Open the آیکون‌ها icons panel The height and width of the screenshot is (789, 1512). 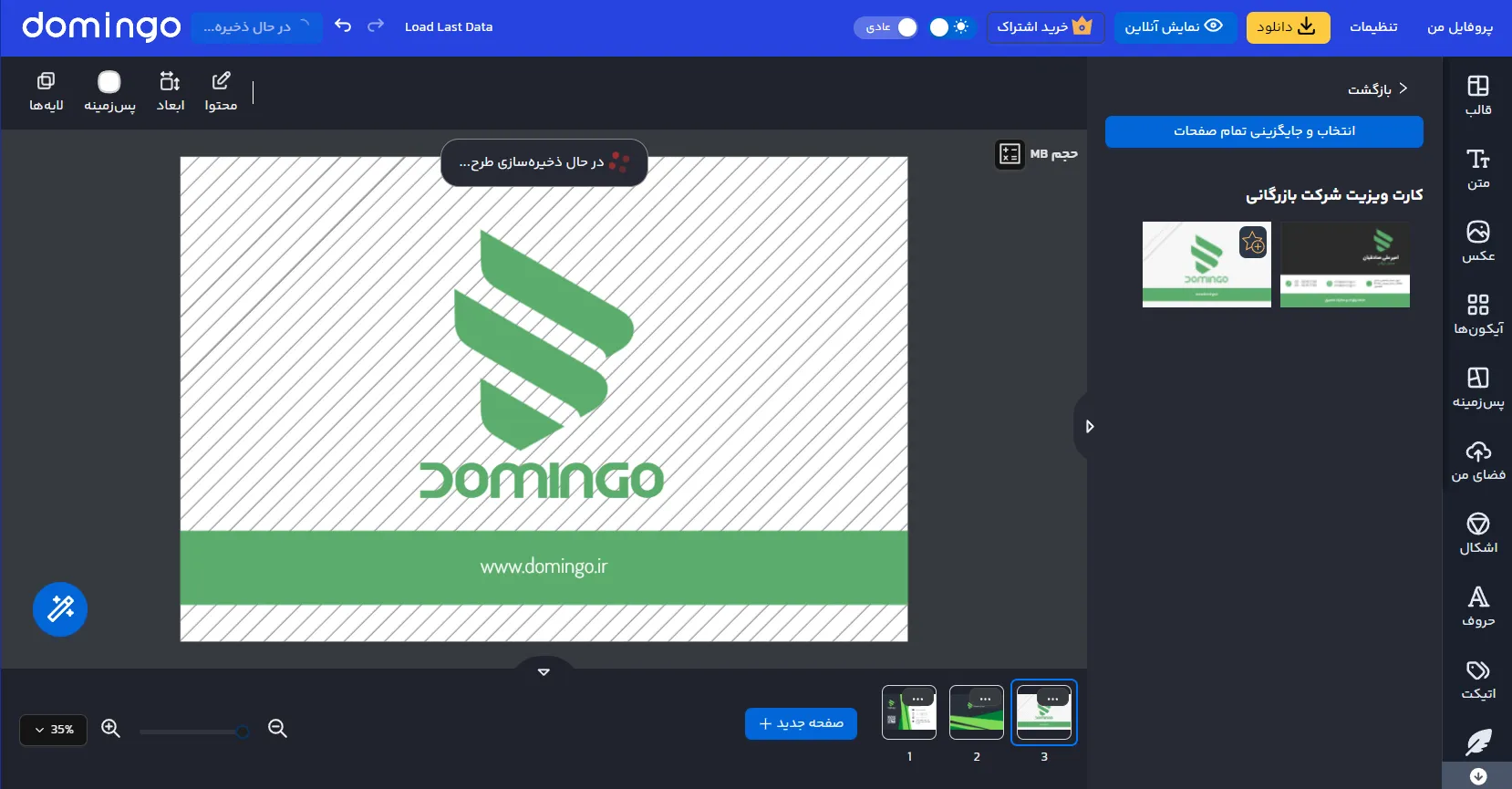point(1477,315)
